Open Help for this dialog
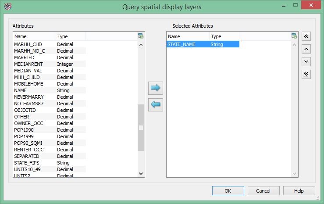 299,191
